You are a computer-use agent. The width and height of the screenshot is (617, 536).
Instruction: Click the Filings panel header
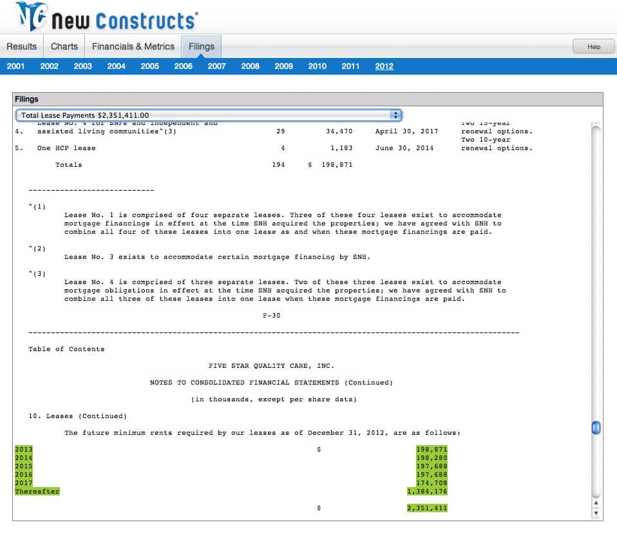[308, 99]
